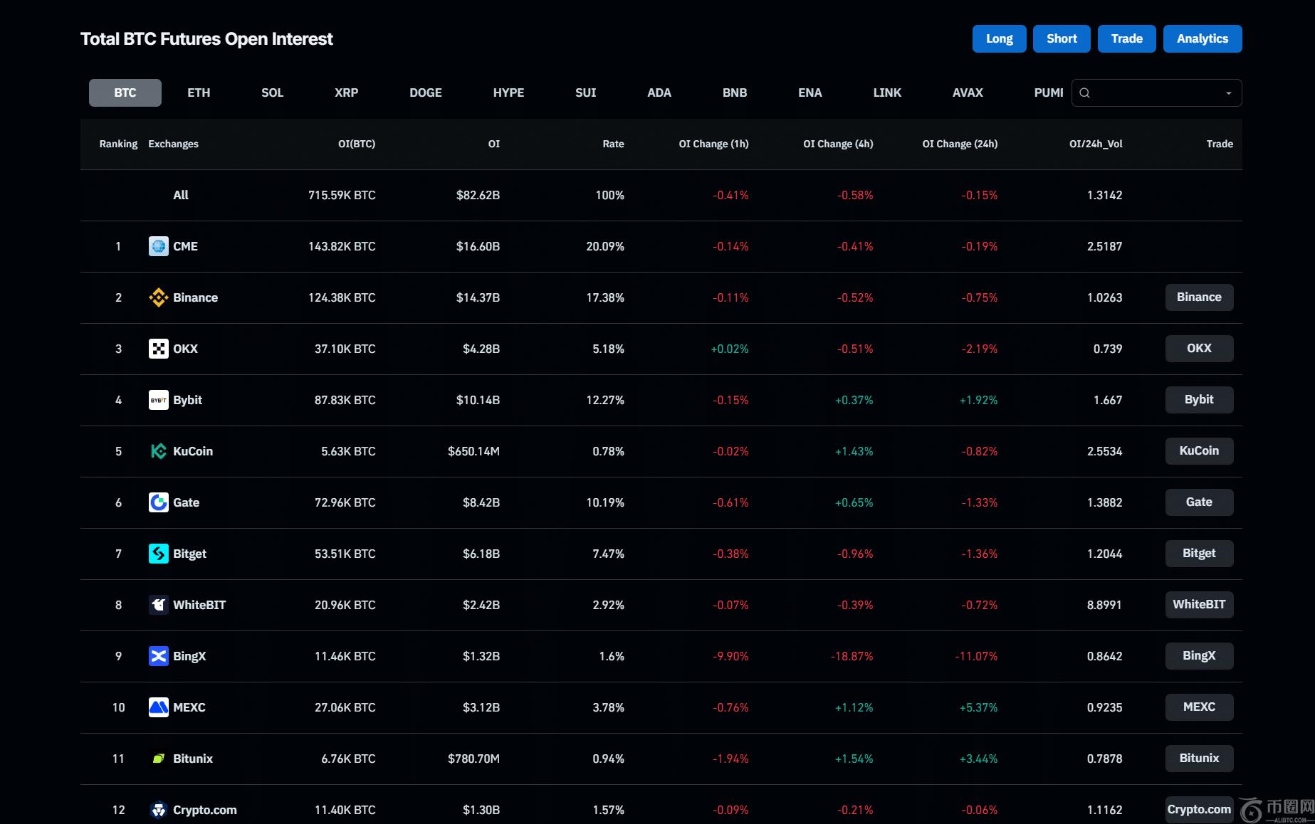The image size is (1315, 824).
Task: Click the Bybit logo icon
Action: (x=158, y=400)
